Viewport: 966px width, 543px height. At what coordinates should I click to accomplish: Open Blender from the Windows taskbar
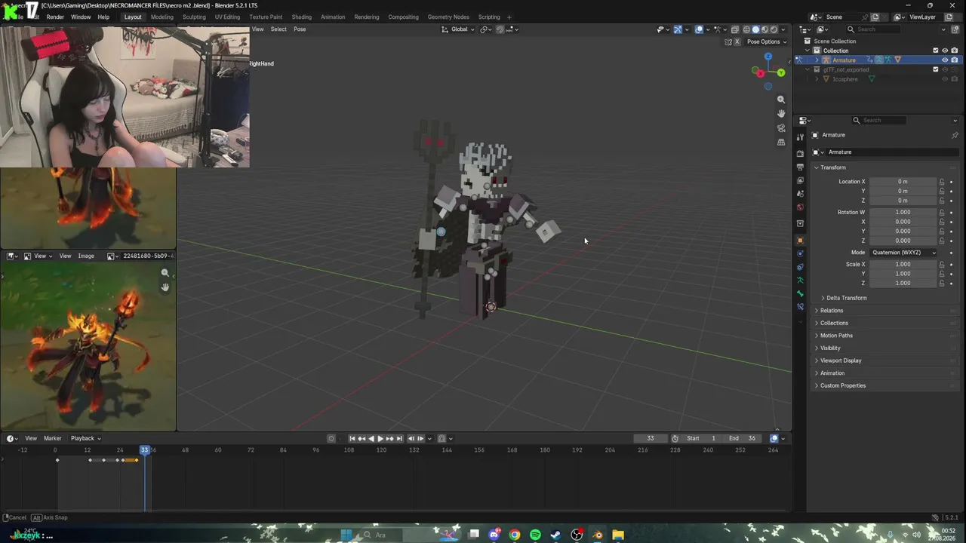point(597,535)
